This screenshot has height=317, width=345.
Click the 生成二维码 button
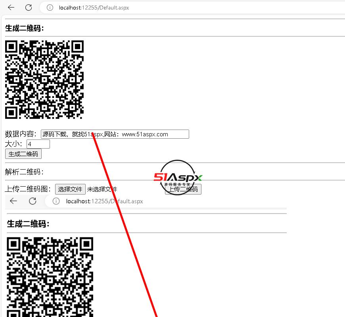23,154
